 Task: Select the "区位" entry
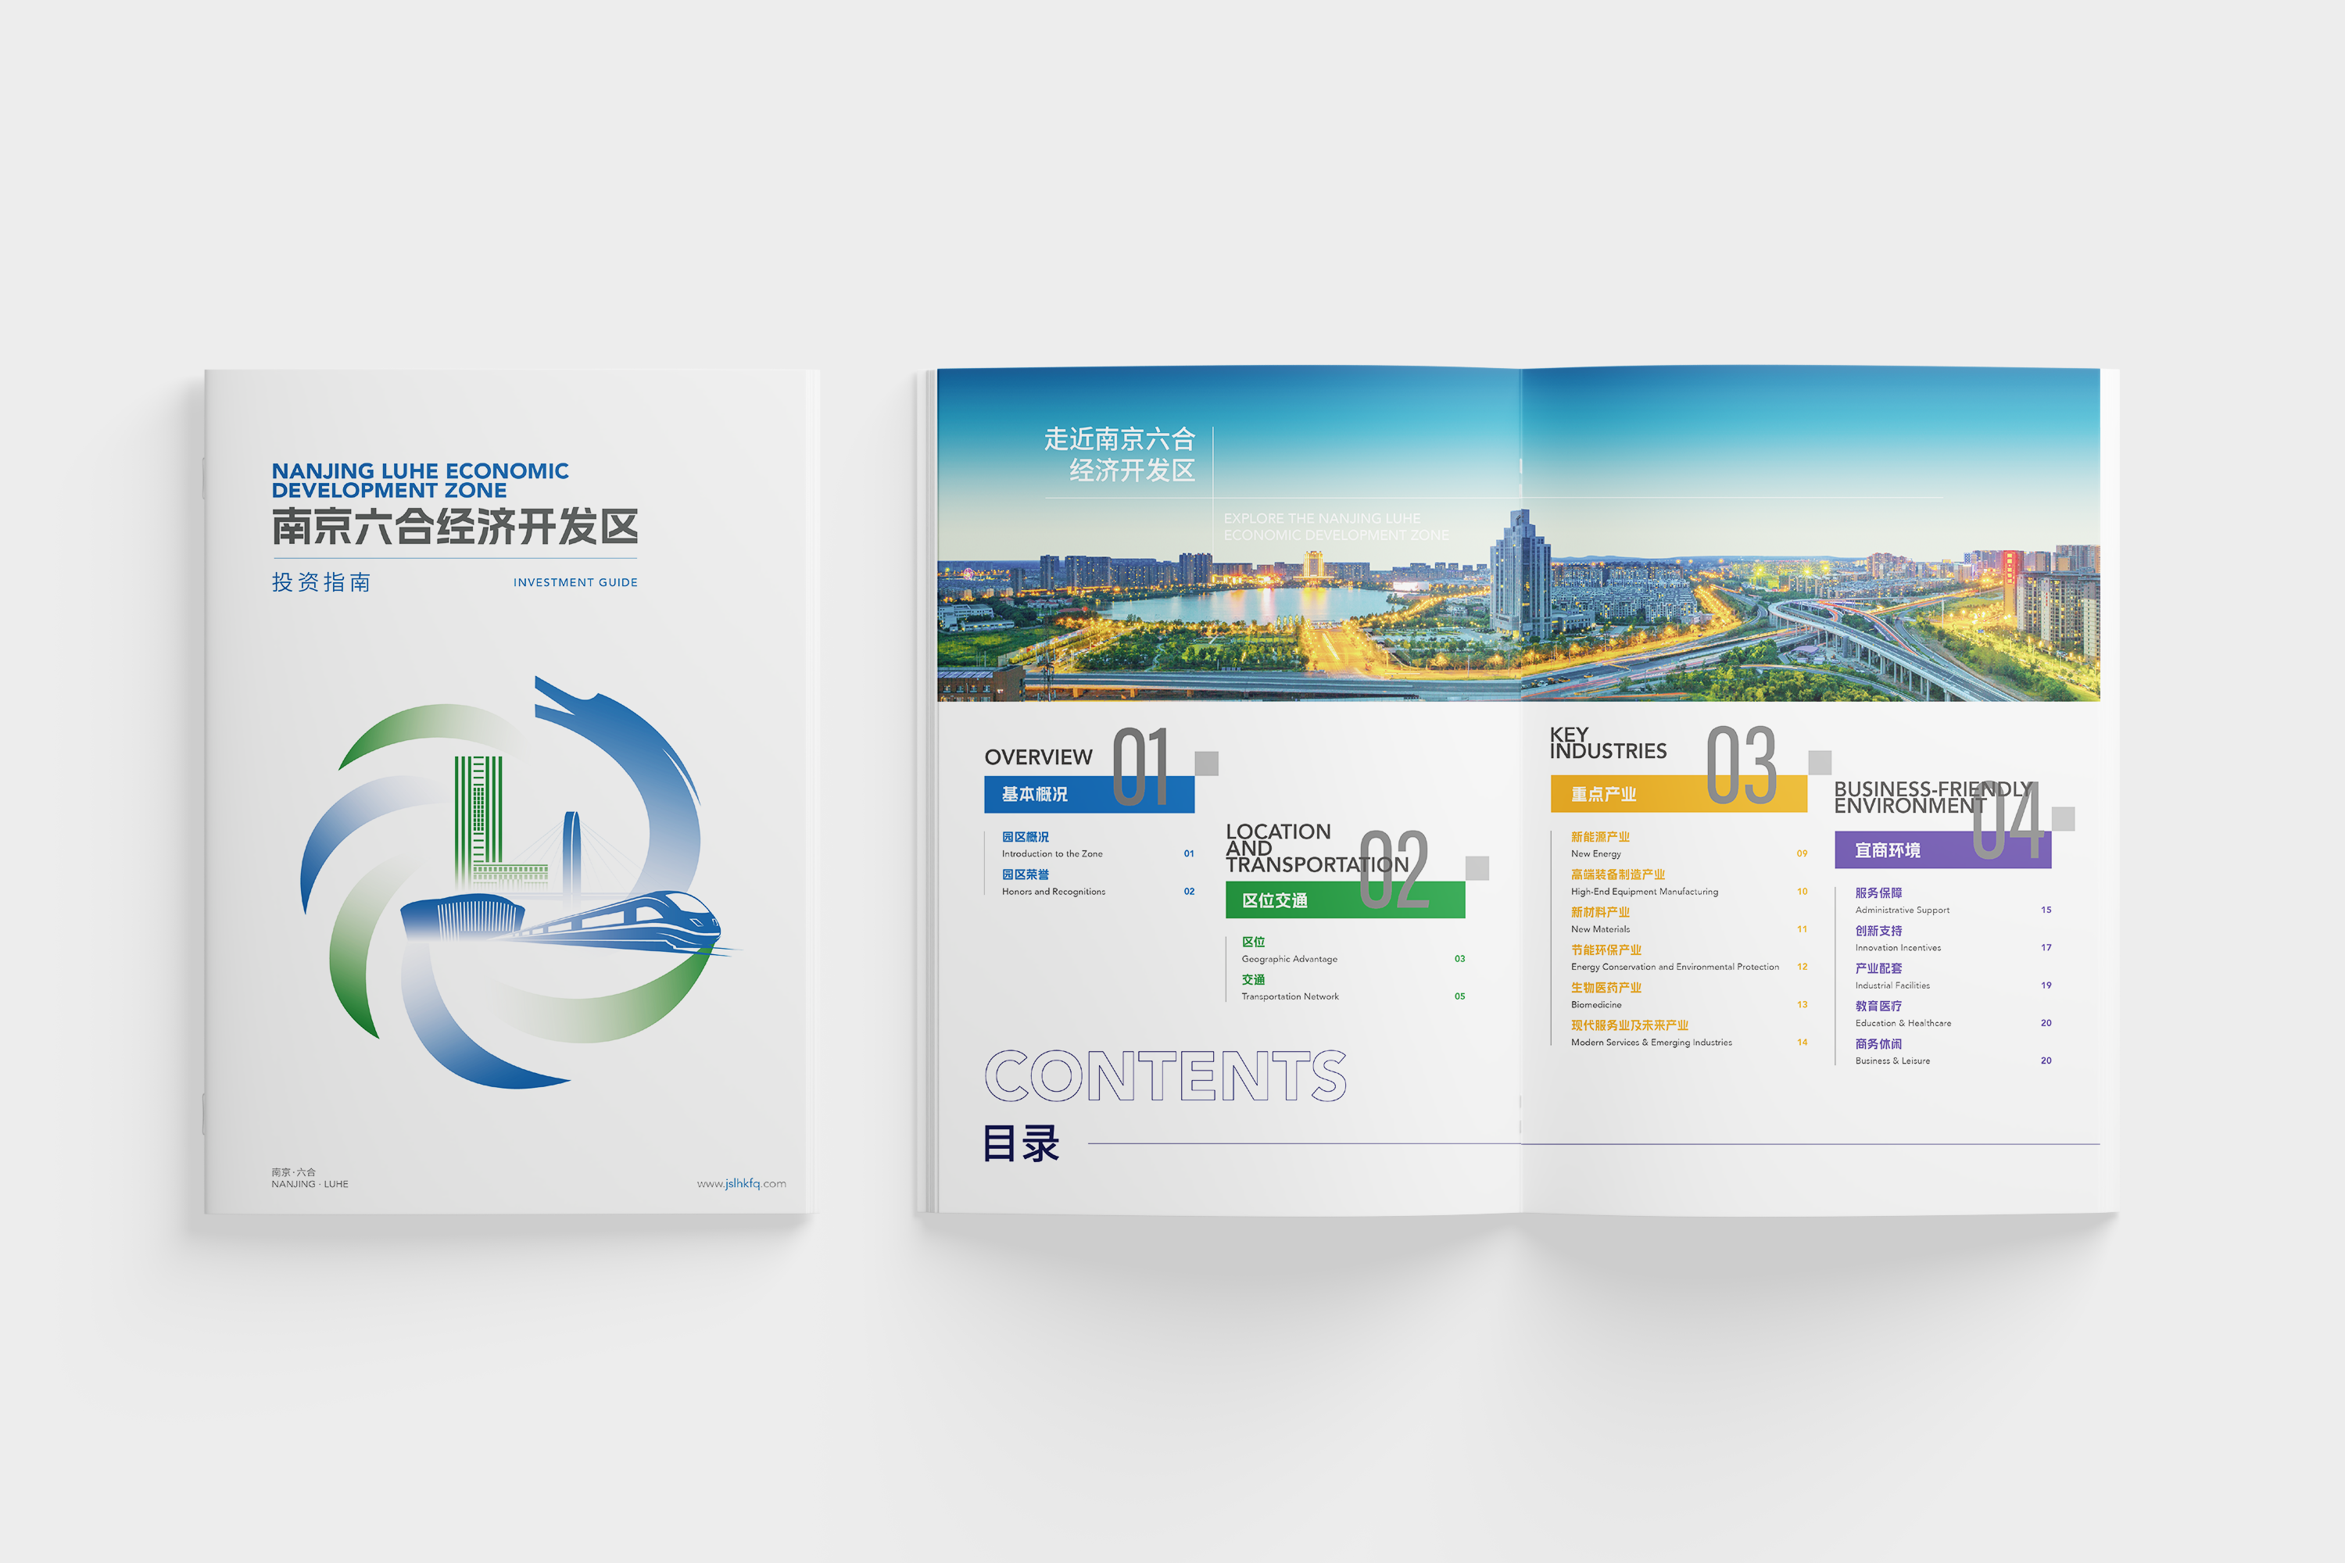coord(1253,942)
